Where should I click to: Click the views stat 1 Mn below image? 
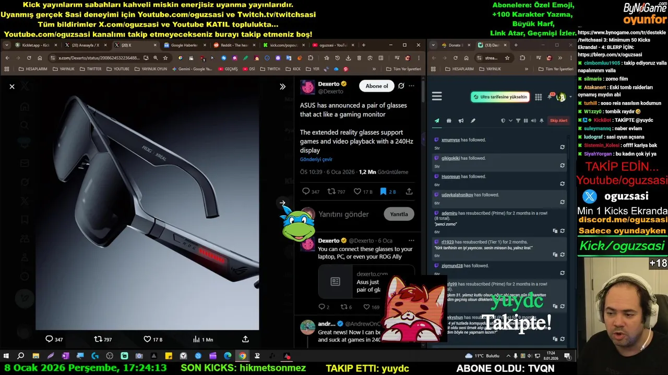point(202,339)
